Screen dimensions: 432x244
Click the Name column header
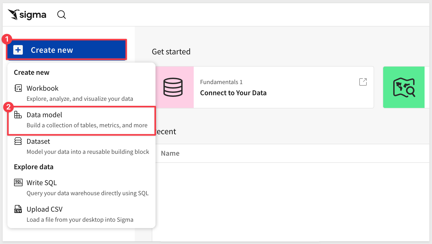coord(170,153)
